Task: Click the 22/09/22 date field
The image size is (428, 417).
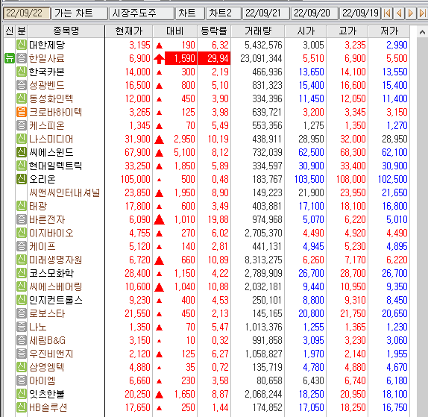Action: (x=27, y=13)
